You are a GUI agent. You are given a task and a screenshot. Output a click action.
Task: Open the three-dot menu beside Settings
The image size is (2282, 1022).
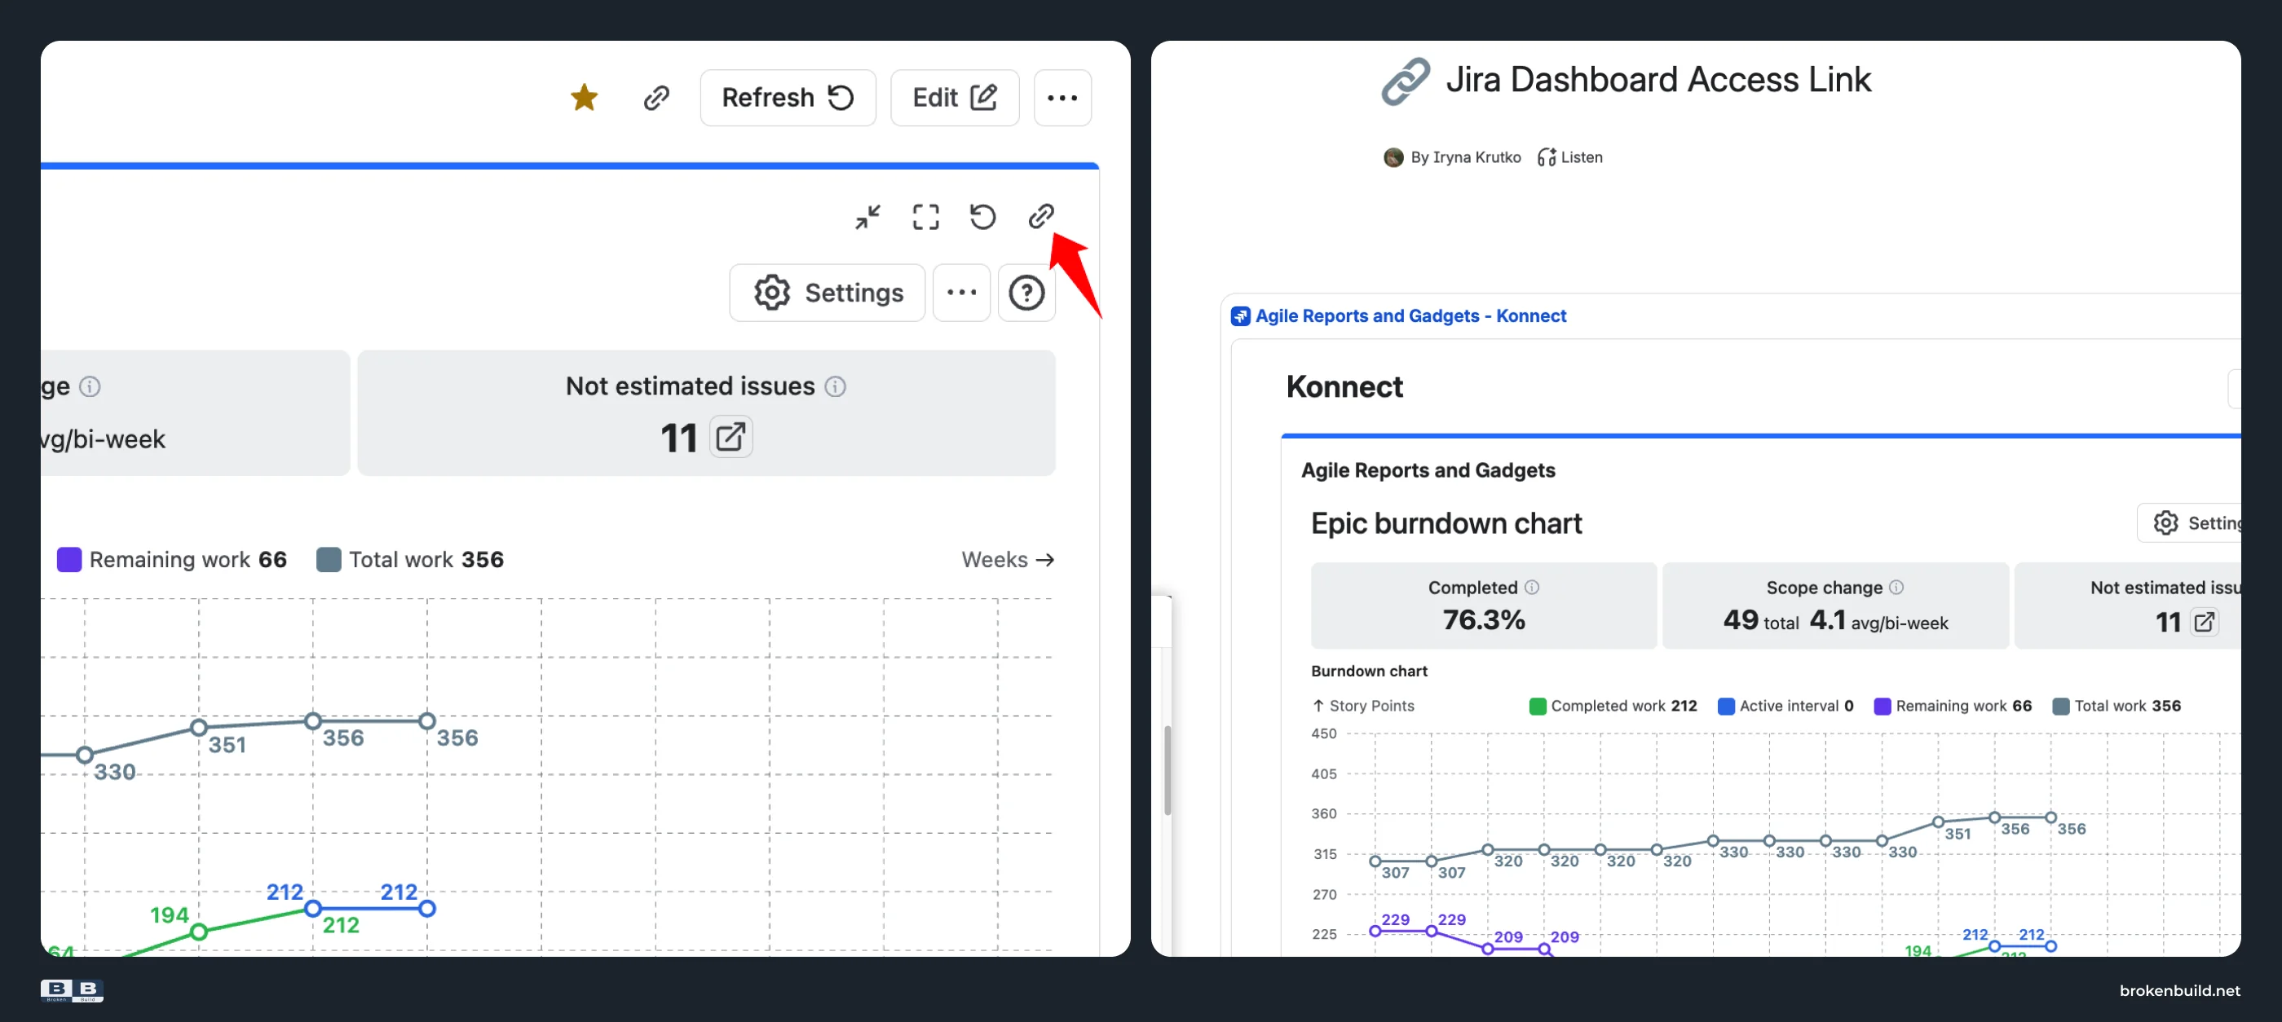click(961, 293)
